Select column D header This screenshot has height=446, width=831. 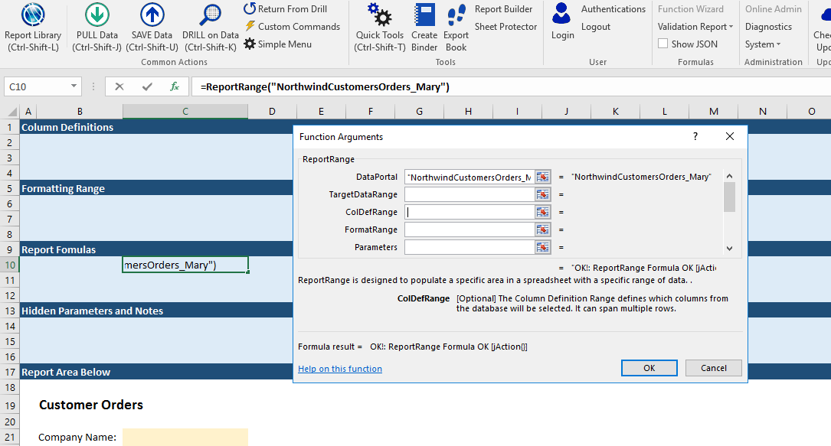coord(272,111)
